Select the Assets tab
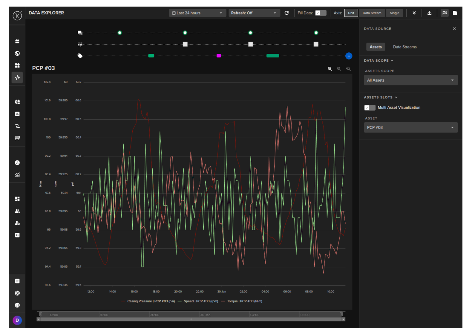The height and width of the screenshot is (335, 472). (x=376, y=47)
